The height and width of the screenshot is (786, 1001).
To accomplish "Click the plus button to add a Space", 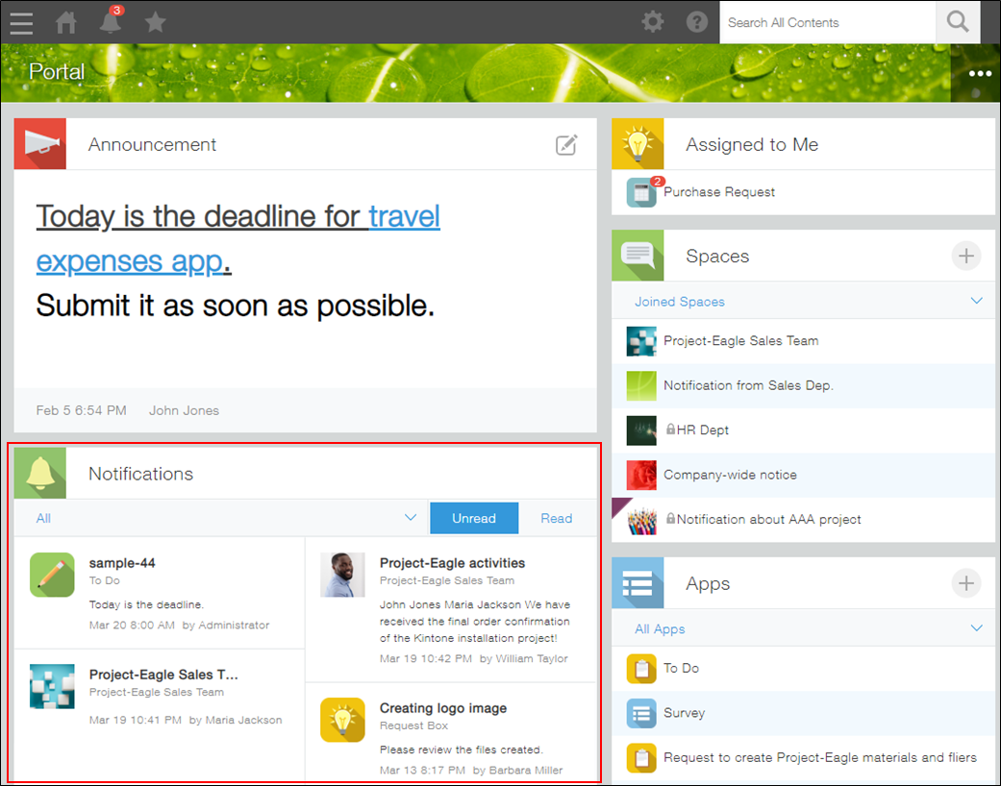I will pyautogui.click(x=965, y=256).
